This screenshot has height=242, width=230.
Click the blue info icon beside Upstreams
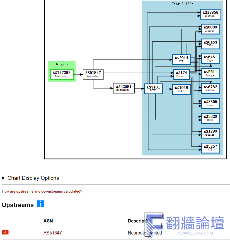(40, 204)
